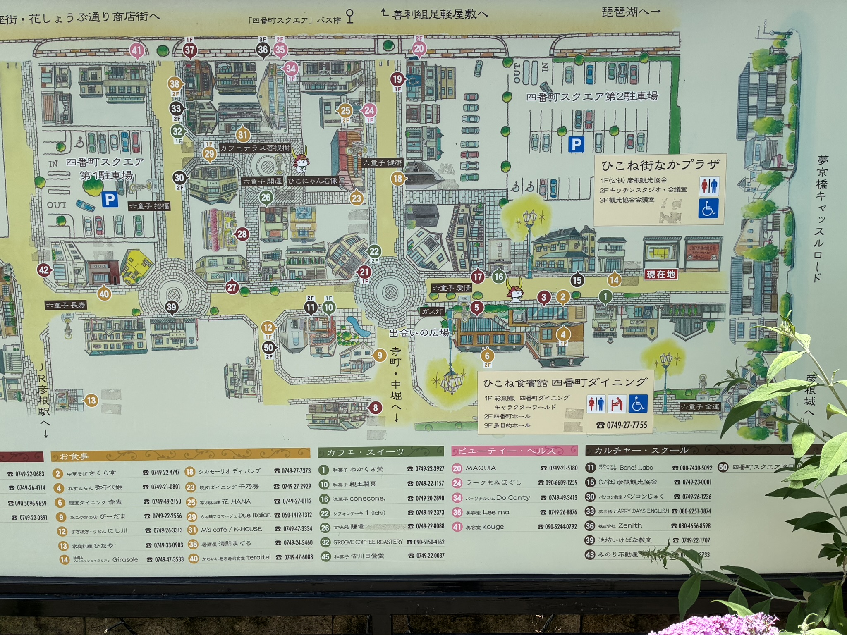Select green pin 26 on the map

266,198
